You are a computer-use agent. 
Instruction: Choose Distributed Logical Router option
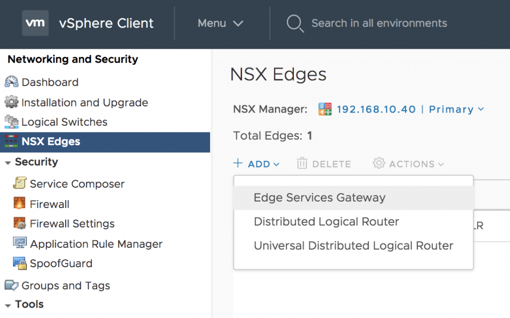tap(326, 221)
